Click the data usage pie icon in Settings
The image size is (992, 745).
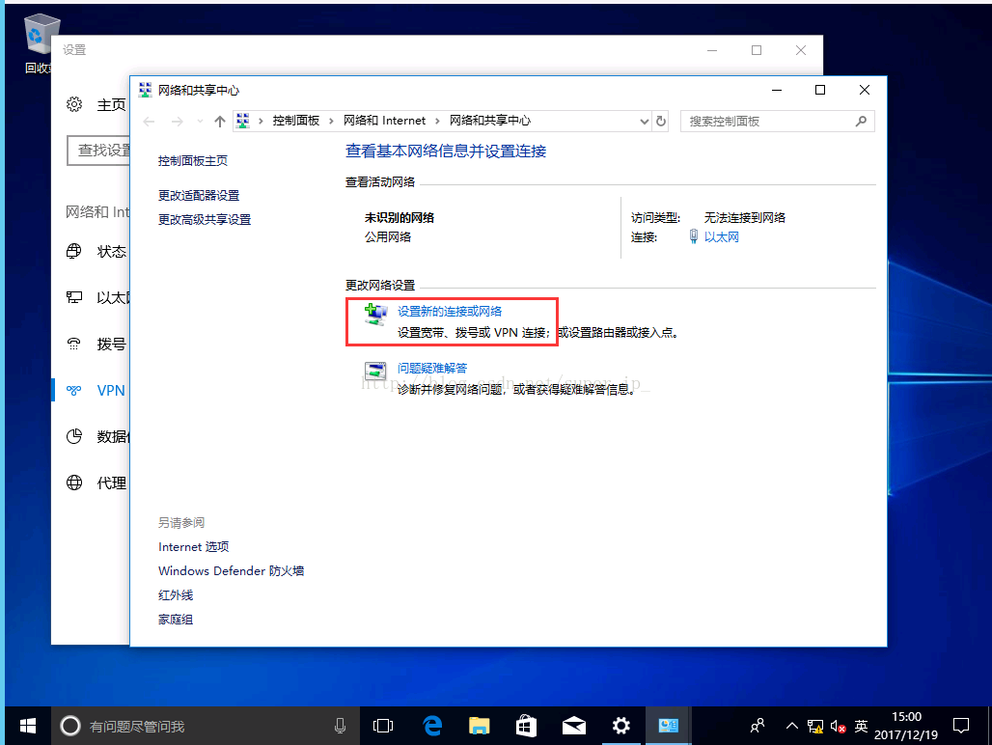click(x=74, y=436)
